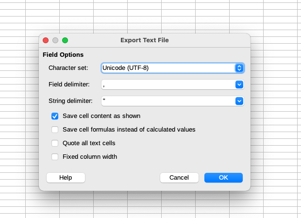The width and height of the screenshot is (301, 218).
Task: Click the Export Text File title bar
Action: pyautogui.click(x=145, y=40)
